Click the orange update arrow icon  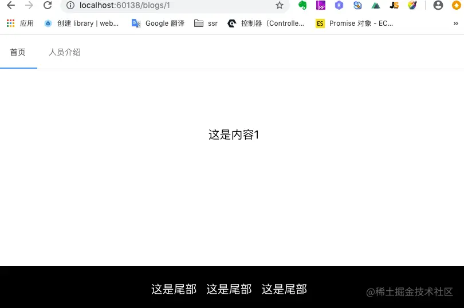[x=457, y=5]
